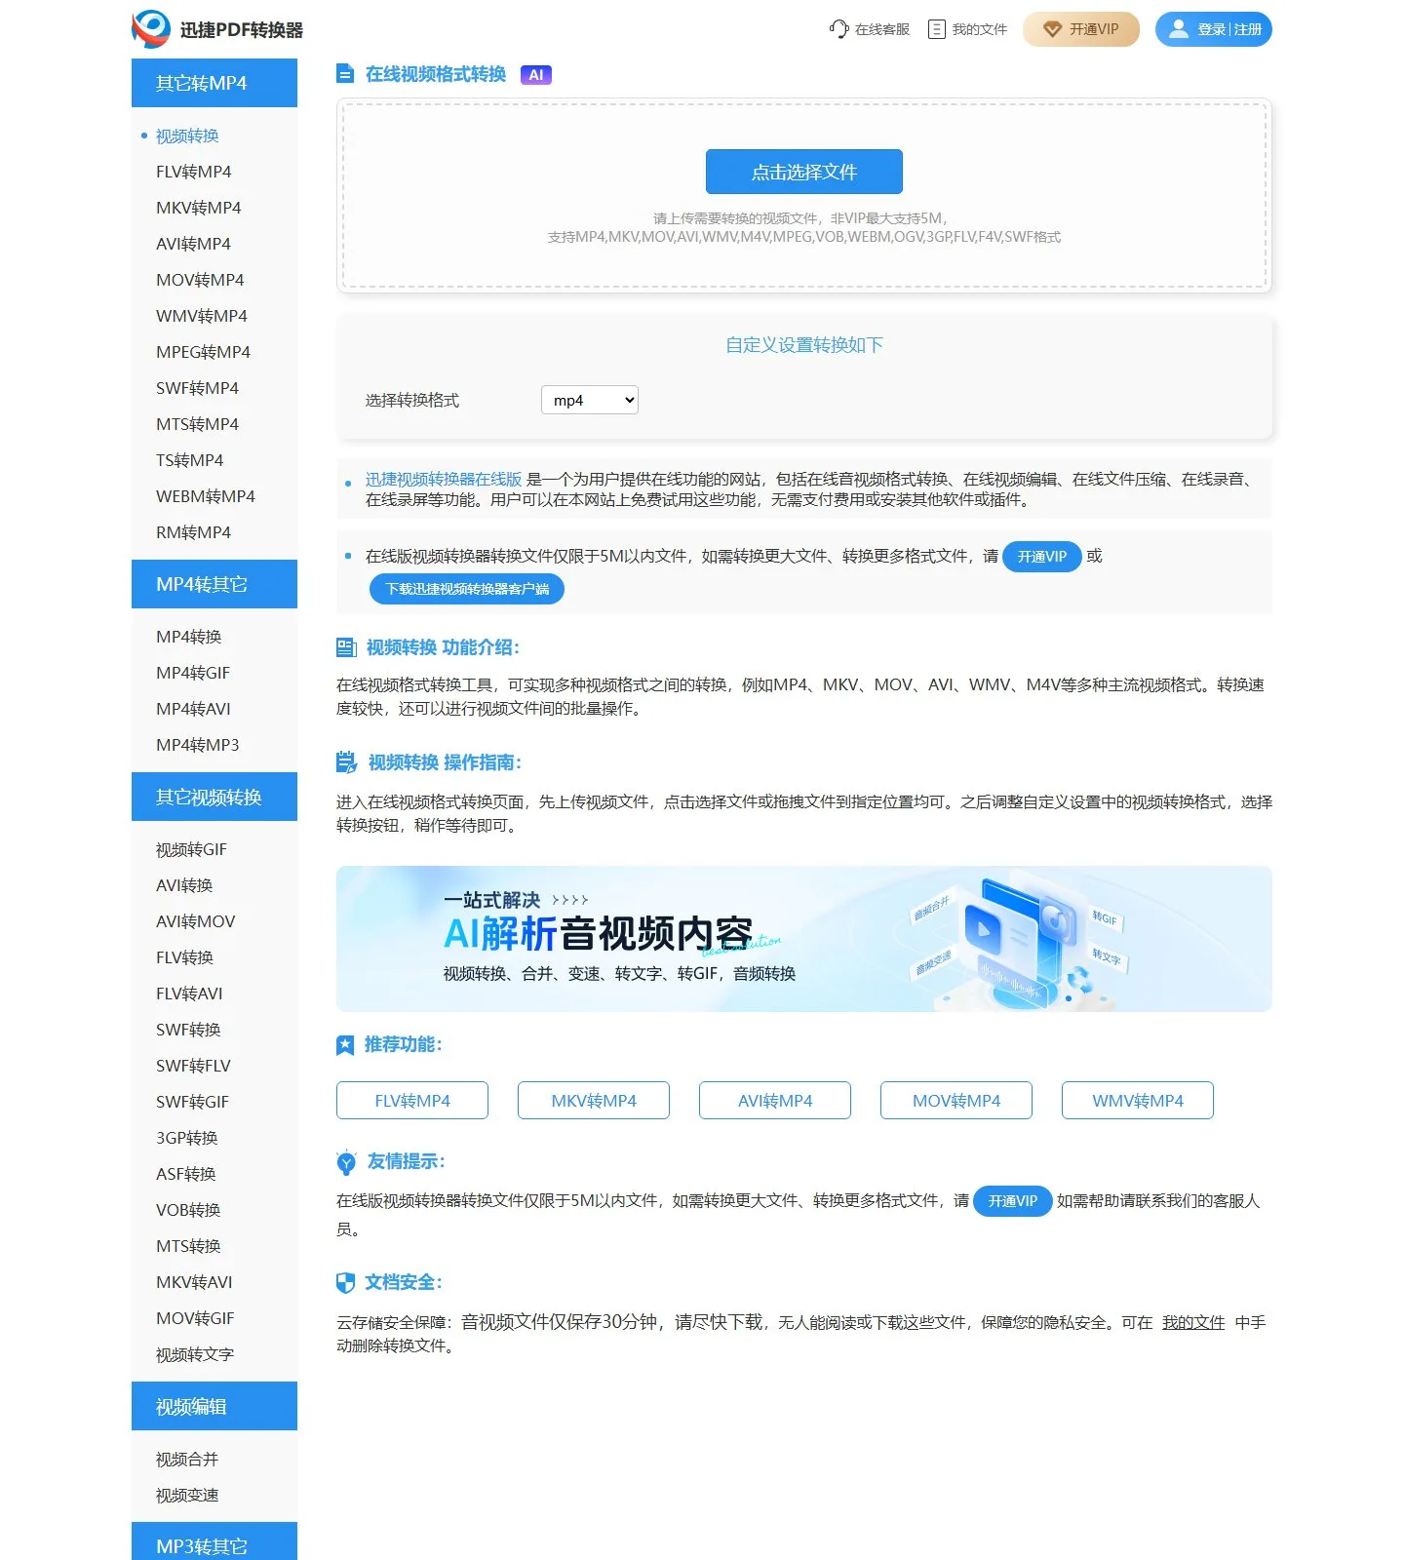Open FLV转MP4 in the sidebar

click(194, 172)
